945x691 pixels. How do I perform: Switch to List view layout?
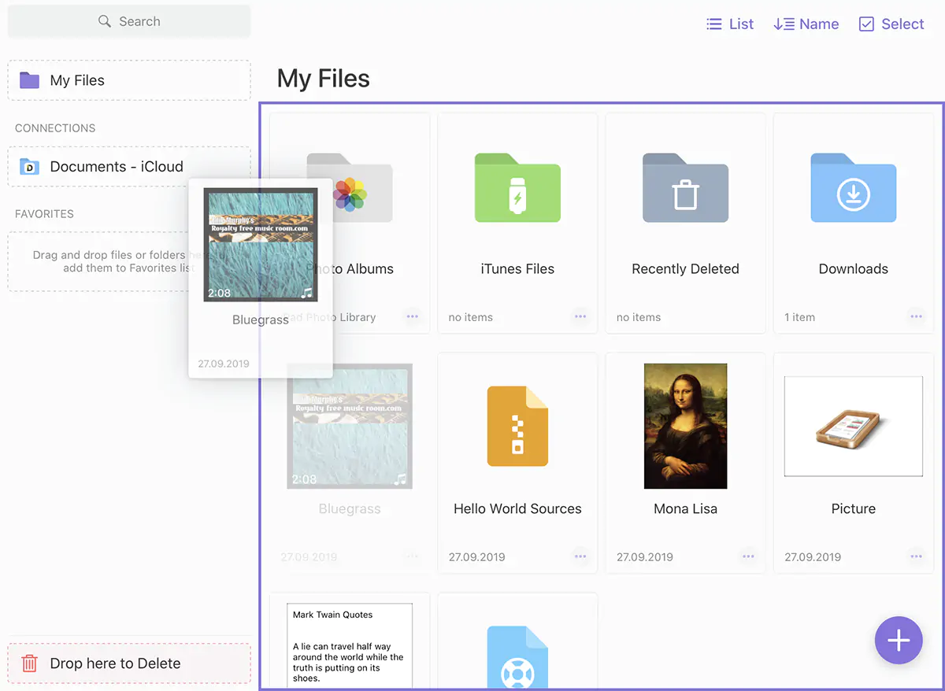click(730, 24)
